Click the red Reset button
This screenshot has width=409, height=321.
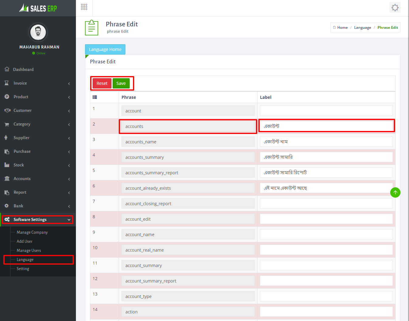click(x=102, y=83)
